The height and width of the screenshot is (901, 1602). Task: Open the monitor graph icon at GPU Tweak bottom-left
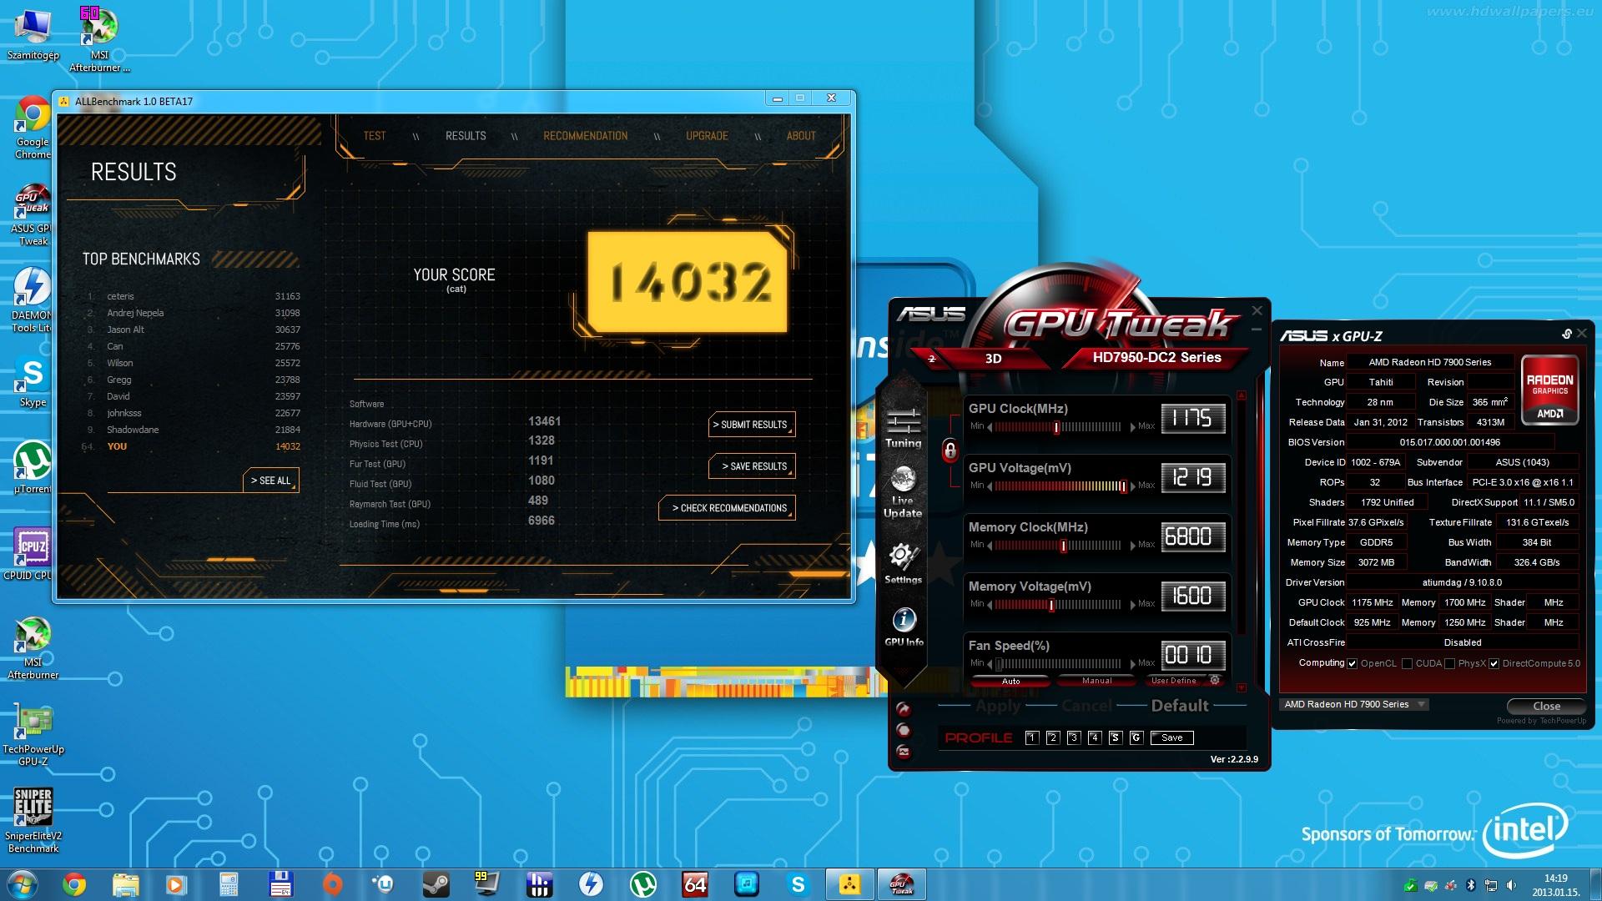tap(903, 752)
